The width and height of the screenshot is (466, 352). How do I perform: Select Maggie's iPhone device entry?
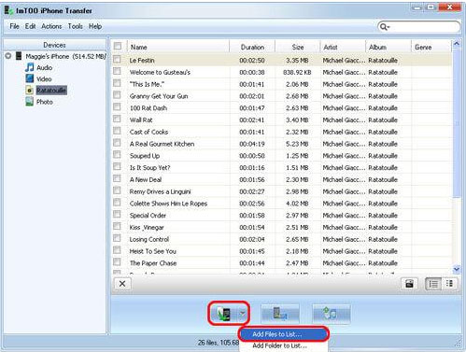coord(65,56)
